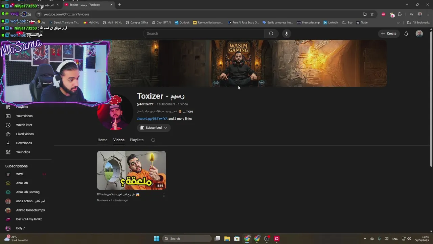This screenshot has height=244, width=433.
Task: Open the discord.gg/5SEYwfYA link
Action: tap(152, 119)
